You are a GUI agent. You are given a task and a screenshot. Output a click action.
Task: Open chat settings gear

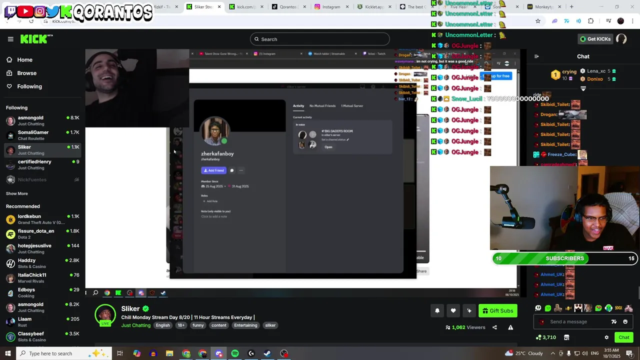606,337
